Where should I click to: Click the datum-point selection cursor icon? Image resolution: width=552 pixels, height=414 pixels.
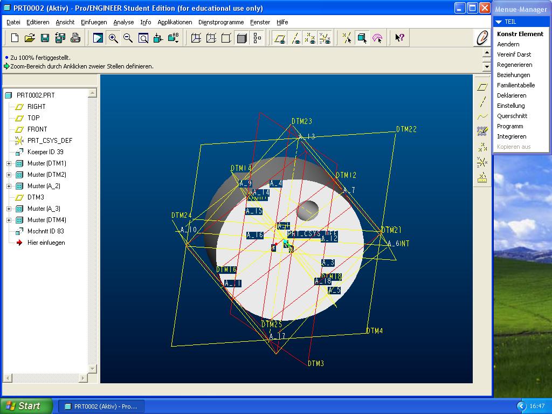347,38
